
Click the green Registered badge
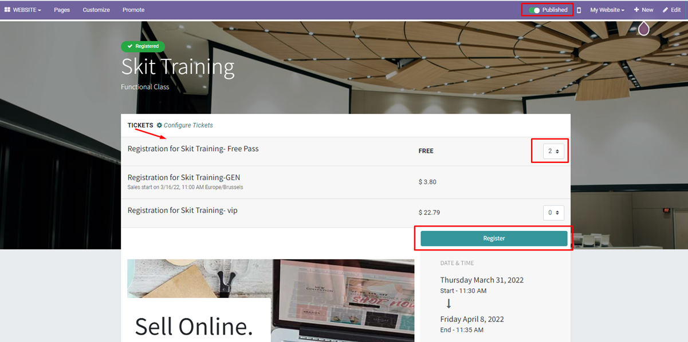tap(143, 46)
